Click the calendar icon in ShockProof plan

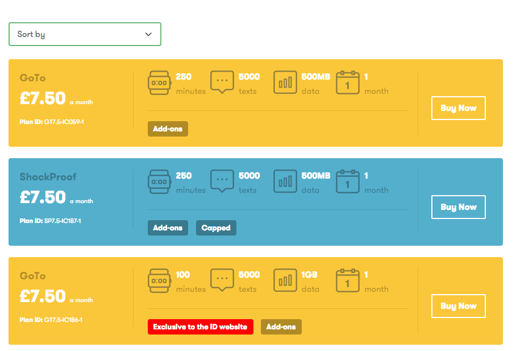tap(347, 181)
